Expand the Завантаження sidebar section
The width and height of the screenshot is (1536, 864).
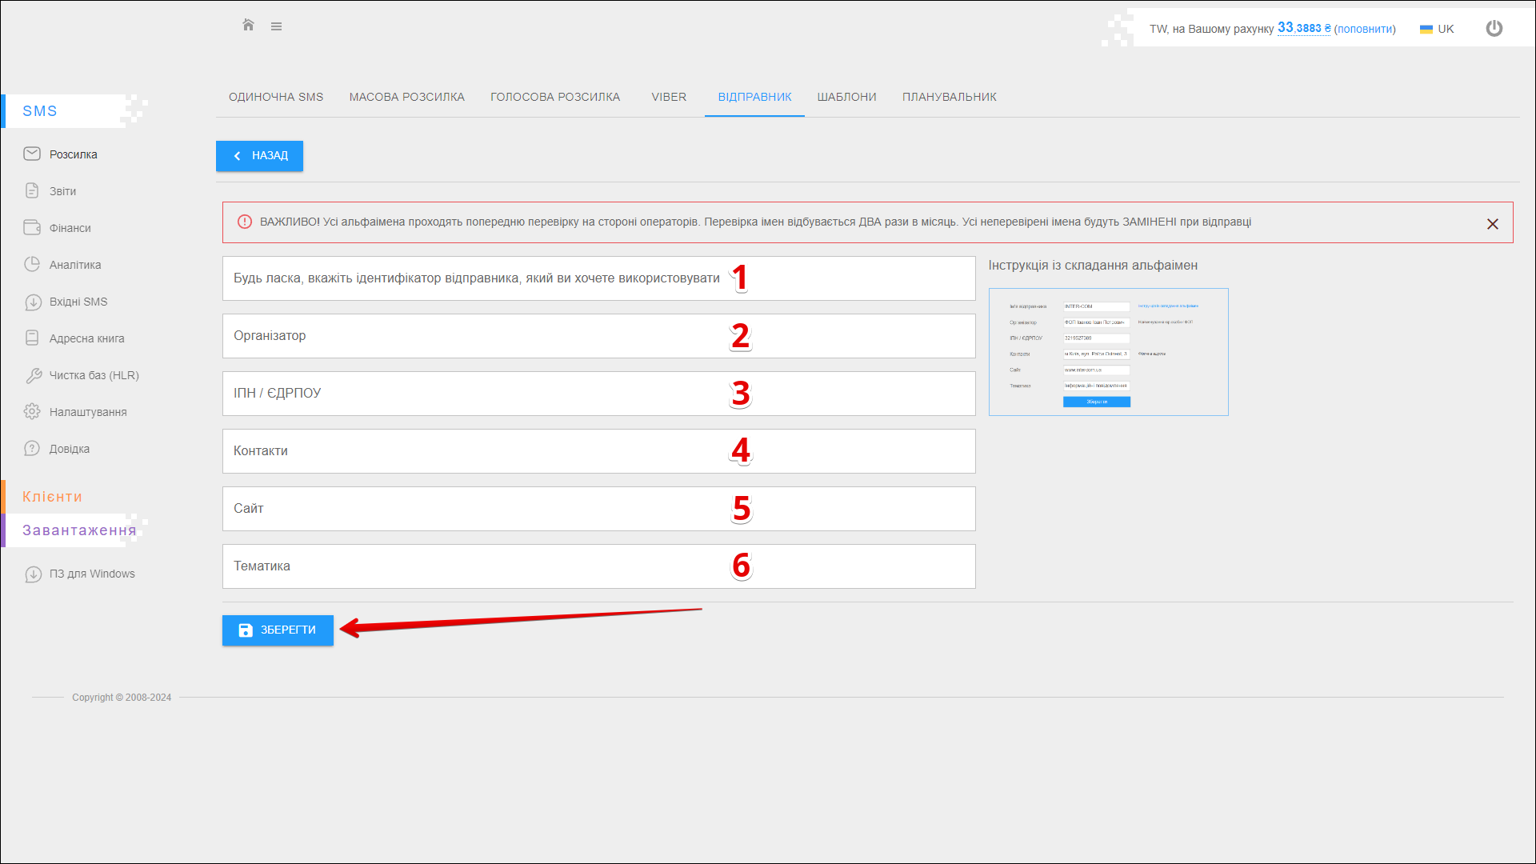click(78, 530)
